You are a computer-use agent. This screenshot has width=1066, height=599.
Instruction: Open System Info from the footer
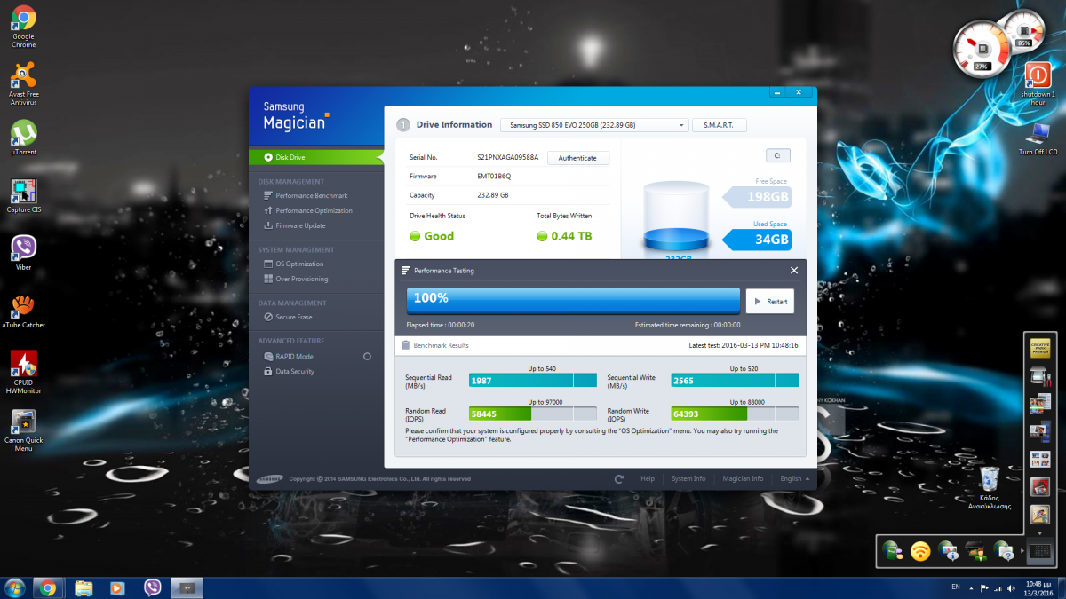688,478
